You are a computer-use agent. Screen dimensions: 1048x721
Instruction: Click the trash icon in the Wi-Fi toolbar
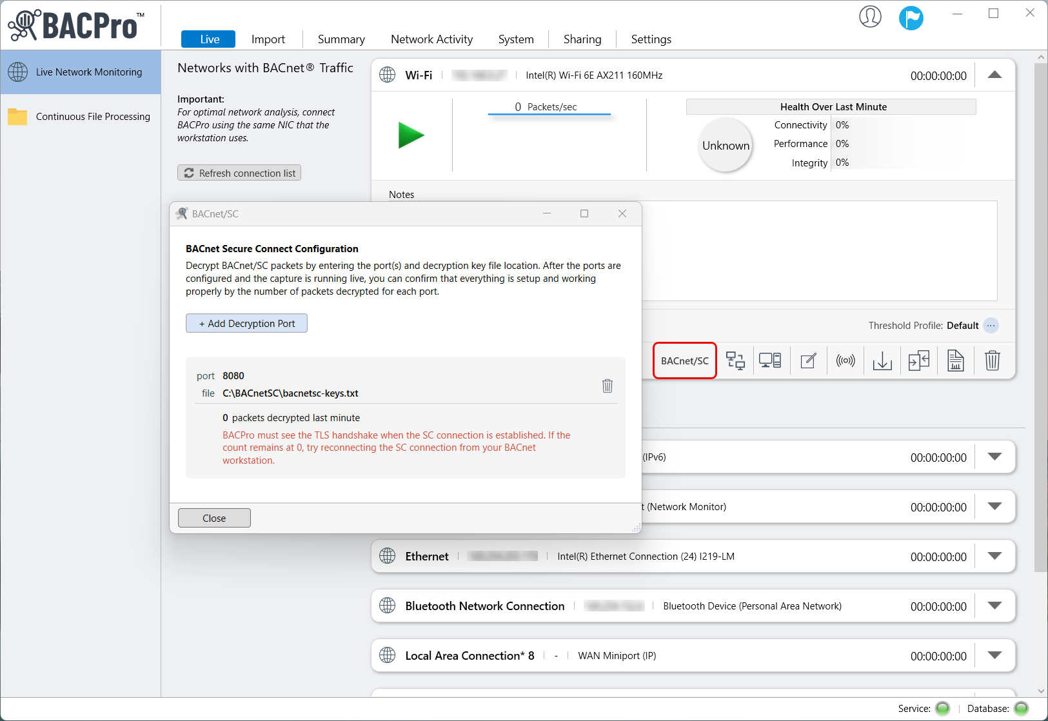tap(993, 360)
